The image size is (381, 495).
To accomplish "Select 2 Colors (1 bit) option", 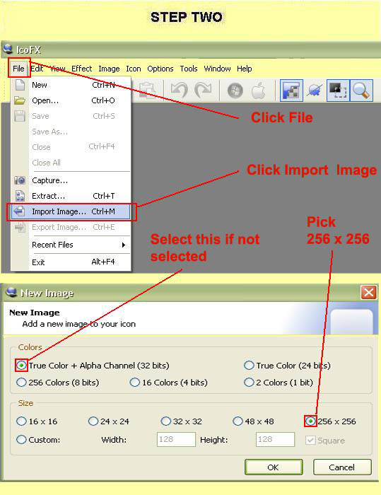I will 249,383.
